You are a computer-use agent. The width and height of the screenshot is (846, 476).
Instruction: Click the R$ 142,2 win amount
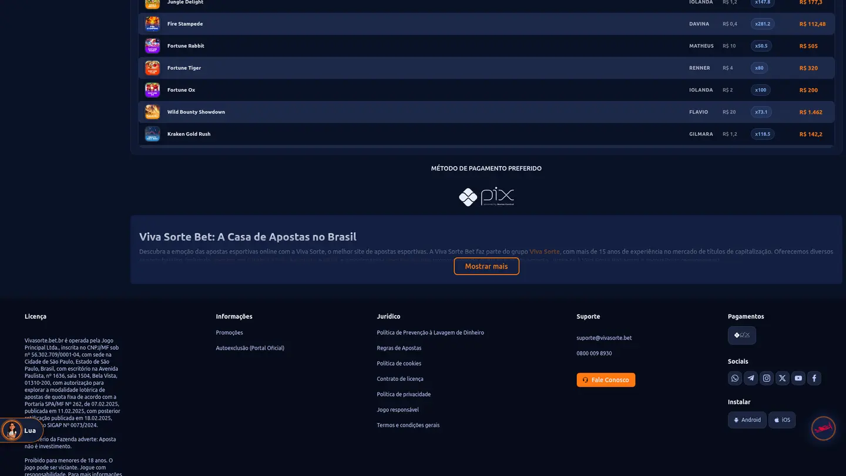coord(811,134)
